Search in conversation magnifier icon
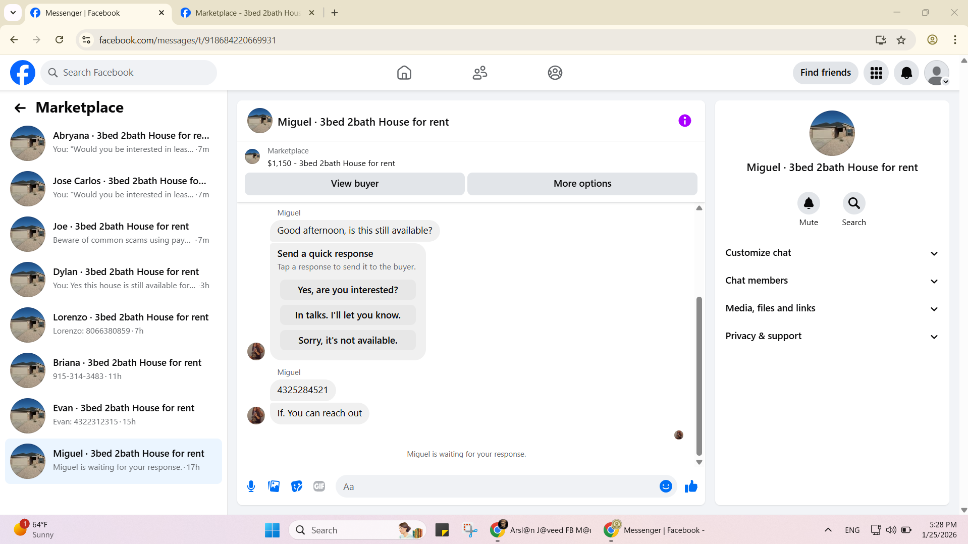This screenshot has height=544, width=968. pos(854,203)
